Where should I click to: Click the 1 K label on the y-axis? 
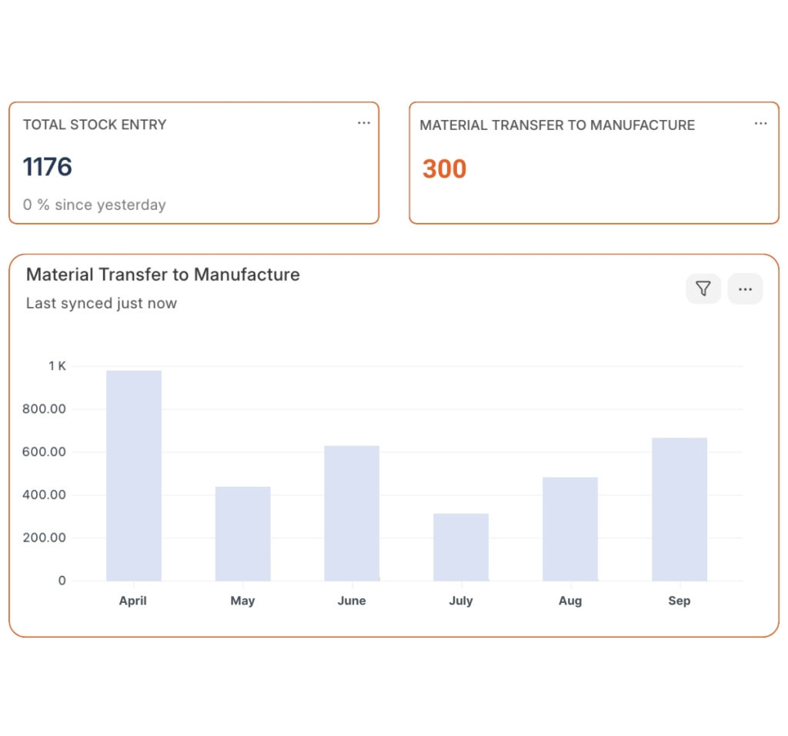click(57, 366)
